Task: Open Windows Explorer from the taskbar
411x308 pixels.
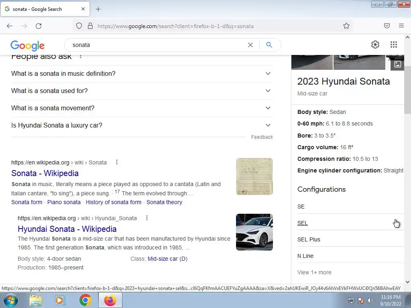Action: [36, 300]
